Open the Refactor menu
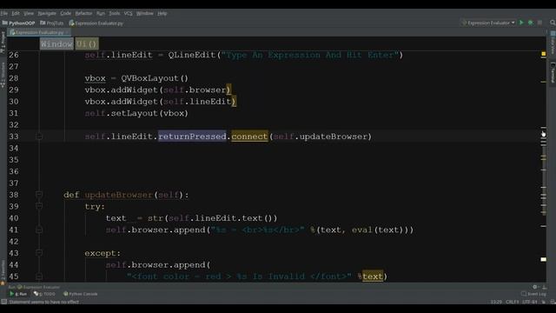The height and width of the screenshot is (313, 556). pos(83,13)
